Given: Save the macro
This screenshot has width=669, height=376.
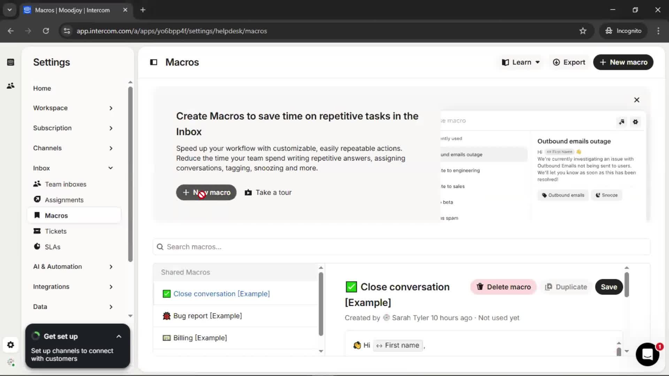Looking at the screenshot, I should [x=609, y=287].
